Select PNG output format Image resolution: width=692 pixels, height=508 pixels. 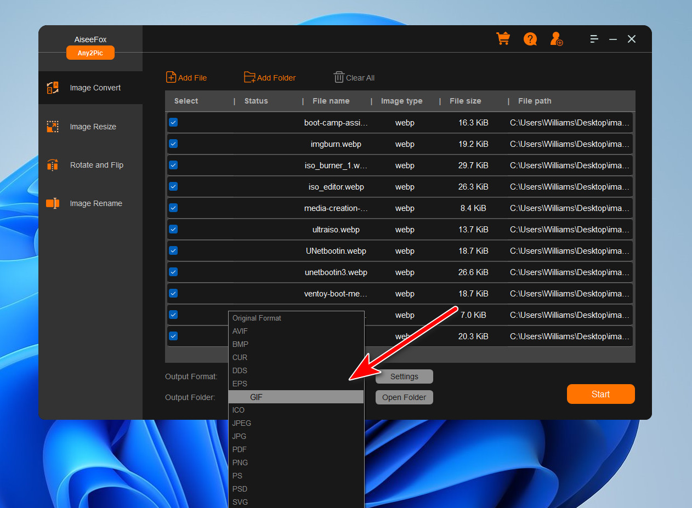click(x=296, y=463)
